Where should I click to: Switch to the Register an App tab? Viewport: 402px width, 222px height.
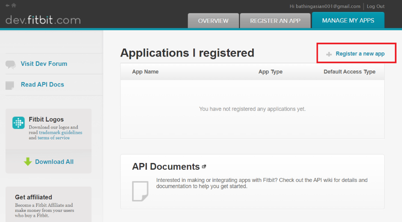tap(275, 21)
